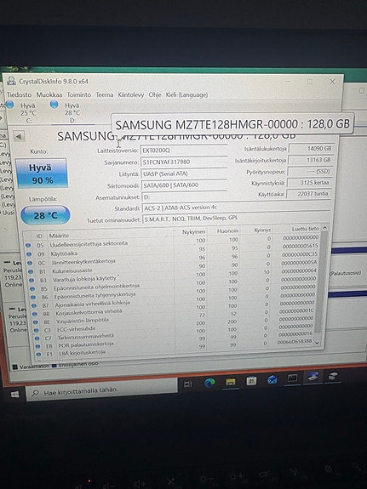The image size is (367, 489).
Task: Click the Hyvä 90 % health status button
Action: tap(42, 173)
